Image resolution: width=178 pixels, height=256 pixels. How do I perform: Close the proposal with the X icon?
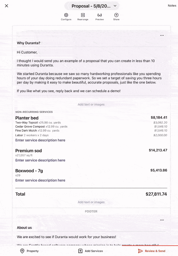[7, 6]
